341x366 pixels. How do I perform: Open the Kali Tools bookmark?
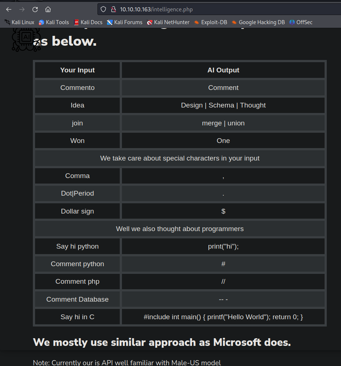pos(54,22)
